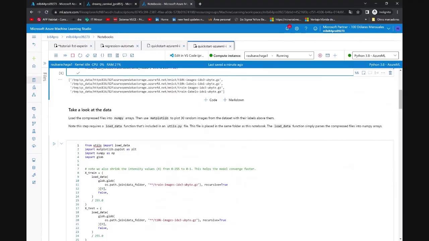The width and height of the screenshot is (429, 241).
Task: Close the tutorial-1st-experiment tab
Action: 91,46
